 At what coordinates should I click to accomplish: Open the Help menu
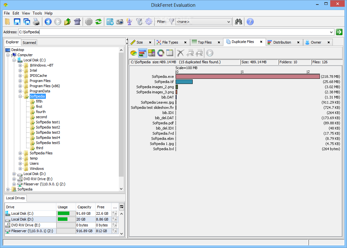pyautogui.click(x=48, y=13)
